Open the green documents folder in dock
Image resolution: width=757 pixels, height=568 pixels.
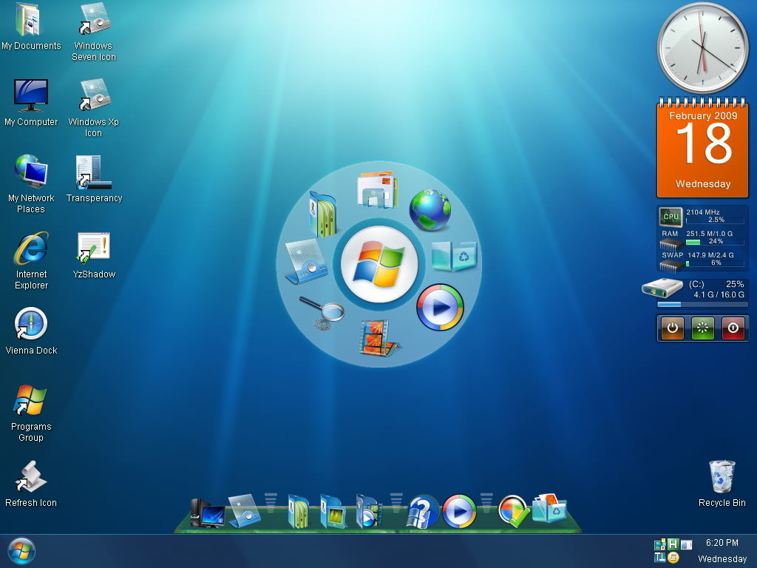[x=299, y=512]
